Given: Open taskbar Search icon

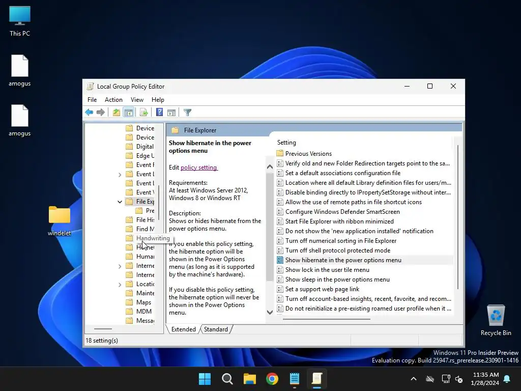Looking at the screenshot, I should pos(227,379).
